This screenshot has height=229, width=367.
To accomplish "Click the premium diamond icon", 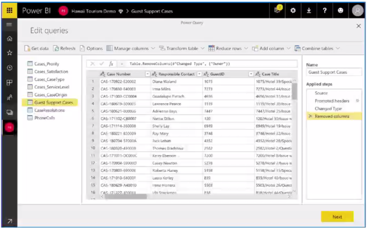I will pos(121,11).
